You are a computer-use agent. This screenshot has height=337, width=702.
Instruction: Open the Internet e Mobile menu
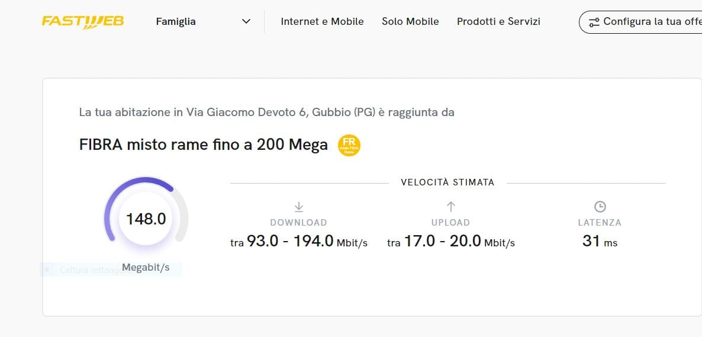[x=323, y=21]
